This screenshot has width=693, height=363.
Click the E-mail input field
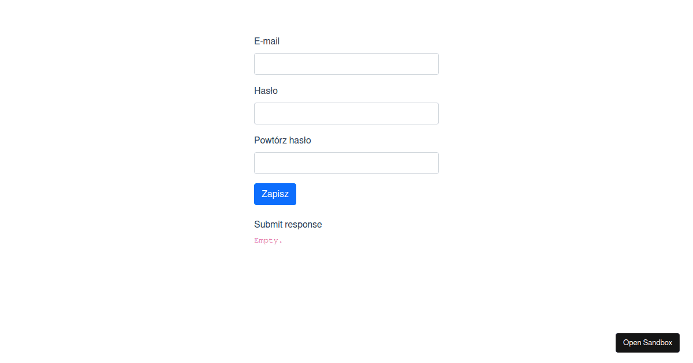(x=346, y=64)
